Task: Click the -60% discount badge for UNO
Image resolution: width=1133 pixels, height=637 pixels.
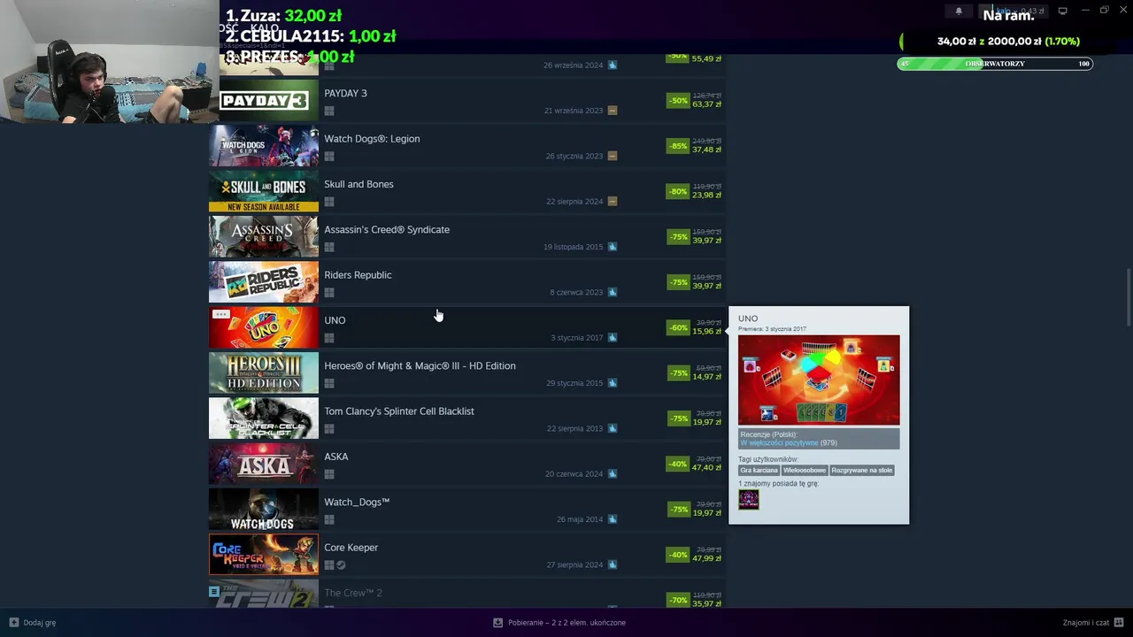Action: [678, 327]
